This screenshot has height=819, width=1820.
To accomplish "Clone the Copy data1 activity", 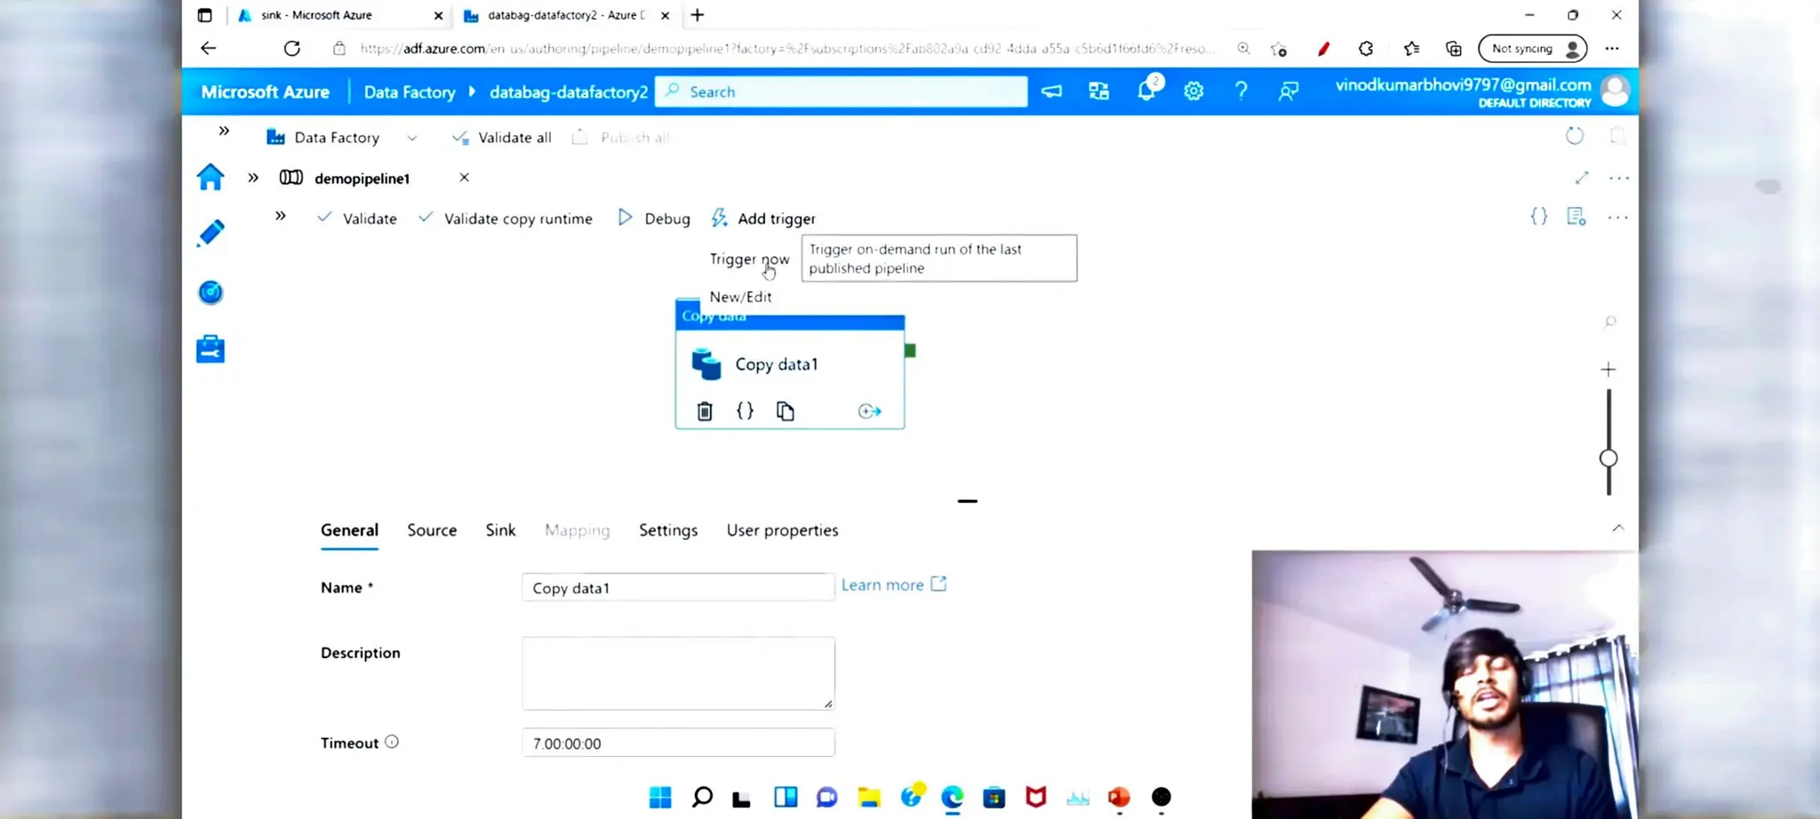I will coord(785,411).
